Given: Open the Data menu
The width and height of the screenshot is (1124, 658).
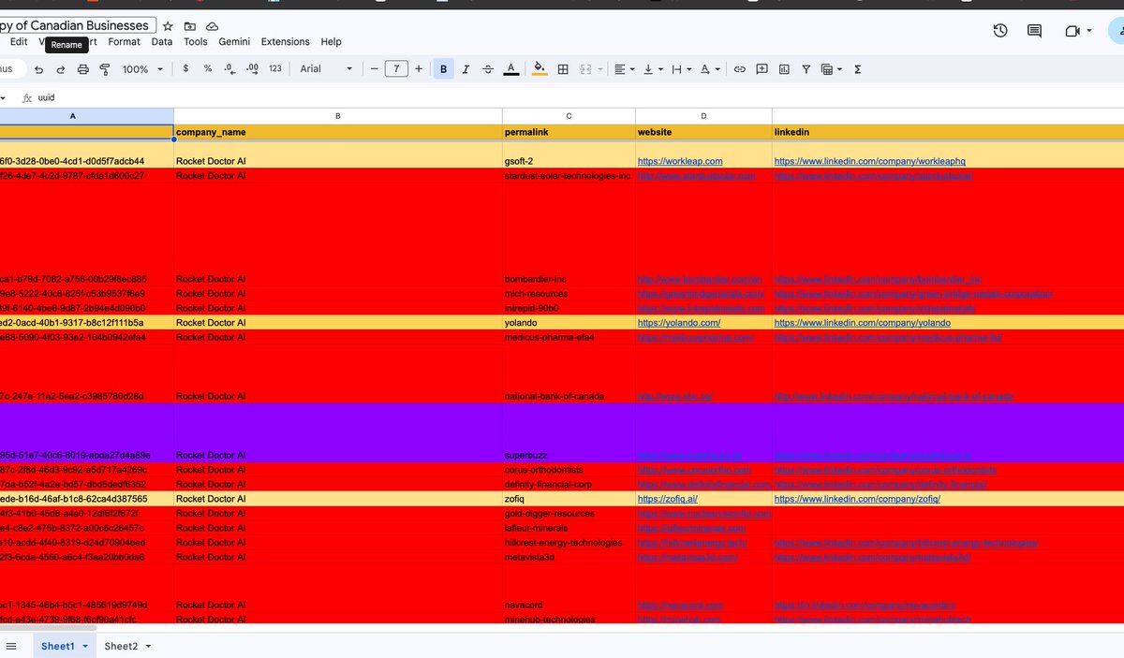Looking at the screenshot, I should [162, 42].
